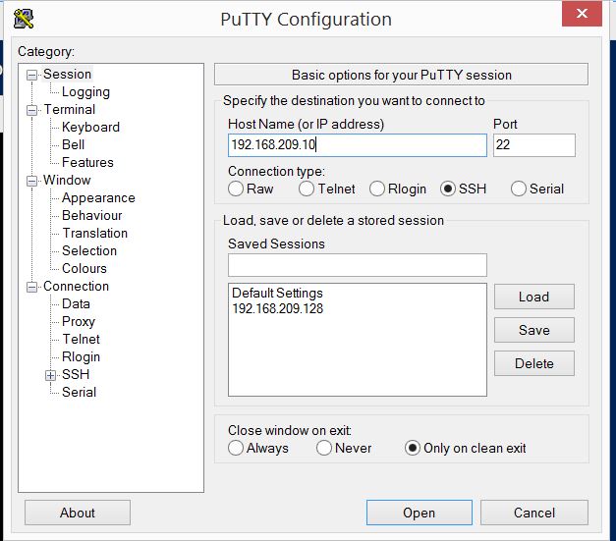Open the Terminal category
The height and width of the screenshot is (541, 616).
[x=70, y=110]
